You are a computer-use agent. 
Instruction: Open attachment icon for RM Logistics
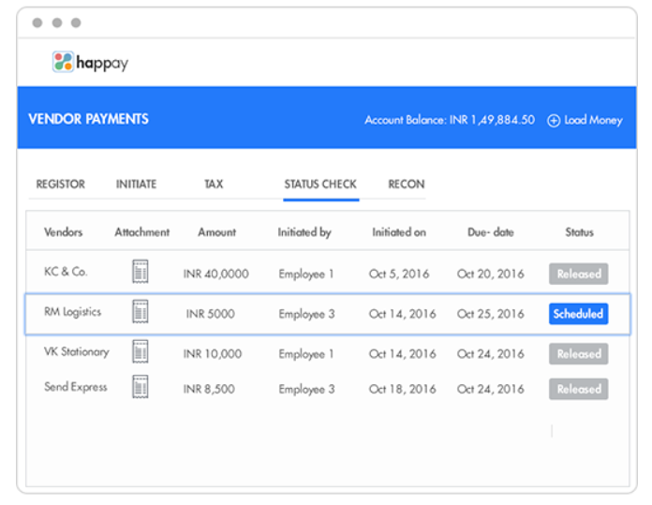[x=141, y=312]
